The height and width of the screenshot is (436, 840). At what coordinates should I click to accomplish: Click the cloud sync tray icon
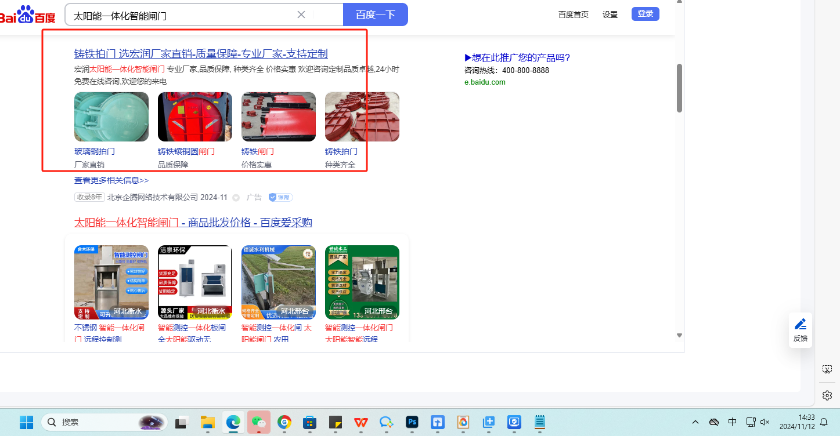point(714,422)
